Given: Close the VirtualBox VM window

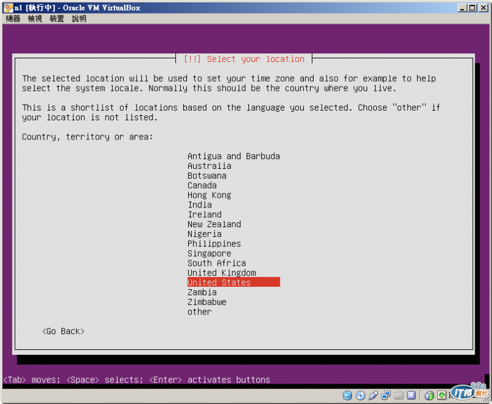Looking at the screenshot, I should coord(483,8).
